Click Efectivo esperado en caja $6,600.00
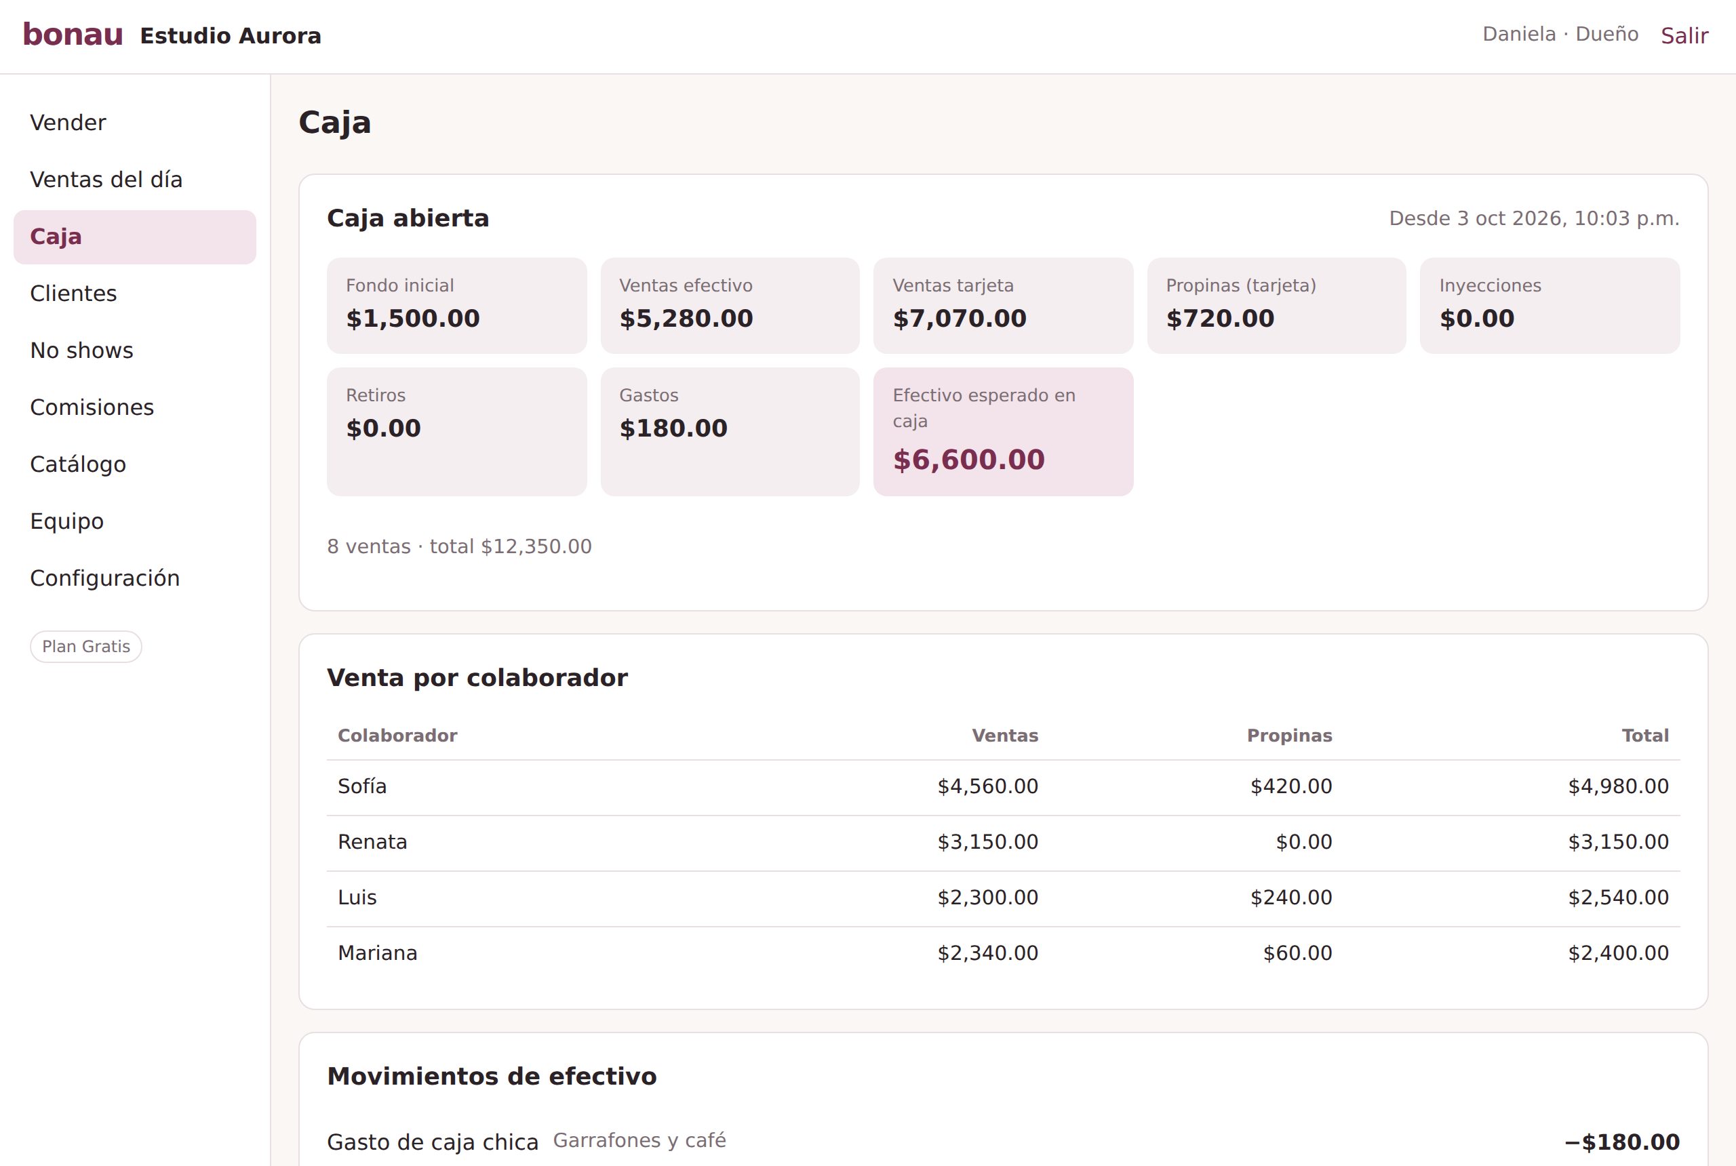 pos(1004,432)
